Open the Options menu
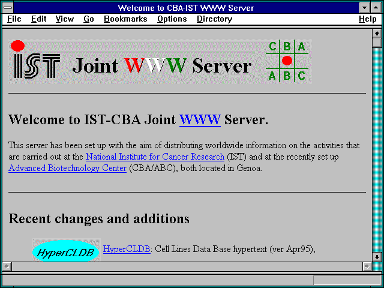This screenshot has height=288, width=384. pyautogui.click(x=172, y=19)
